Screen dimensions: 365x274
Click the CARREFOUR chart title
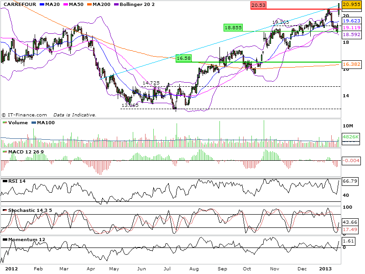20,5
